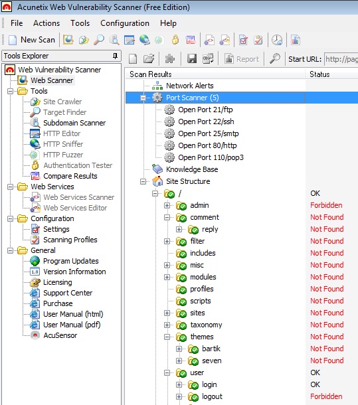Open Version Information in the General section
Viewport: 358px width, 405px height.
tap(74, 272)
